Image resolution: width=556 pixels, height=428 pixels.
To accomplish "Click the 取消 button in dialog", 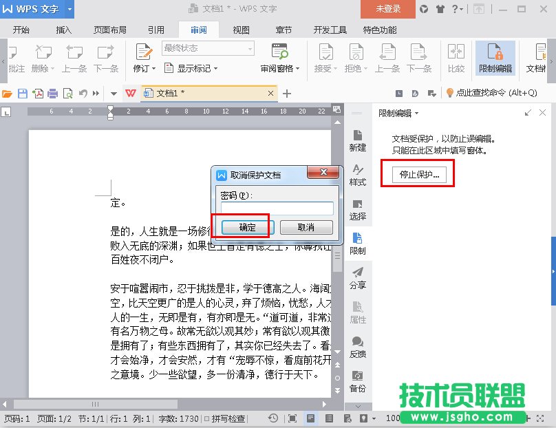I will coord(306,227).
